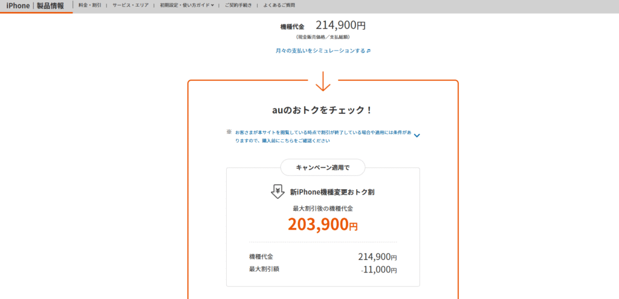Screen dimensions: 619x299
Task: Click the orange 203,900円 discounted price
Action: click(323, 224)
